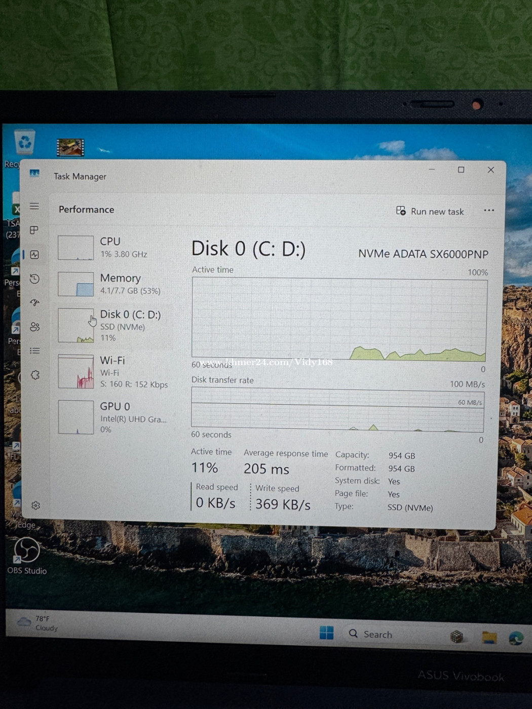
Task: Select Memory in the performance list
Action: point(114,284)
